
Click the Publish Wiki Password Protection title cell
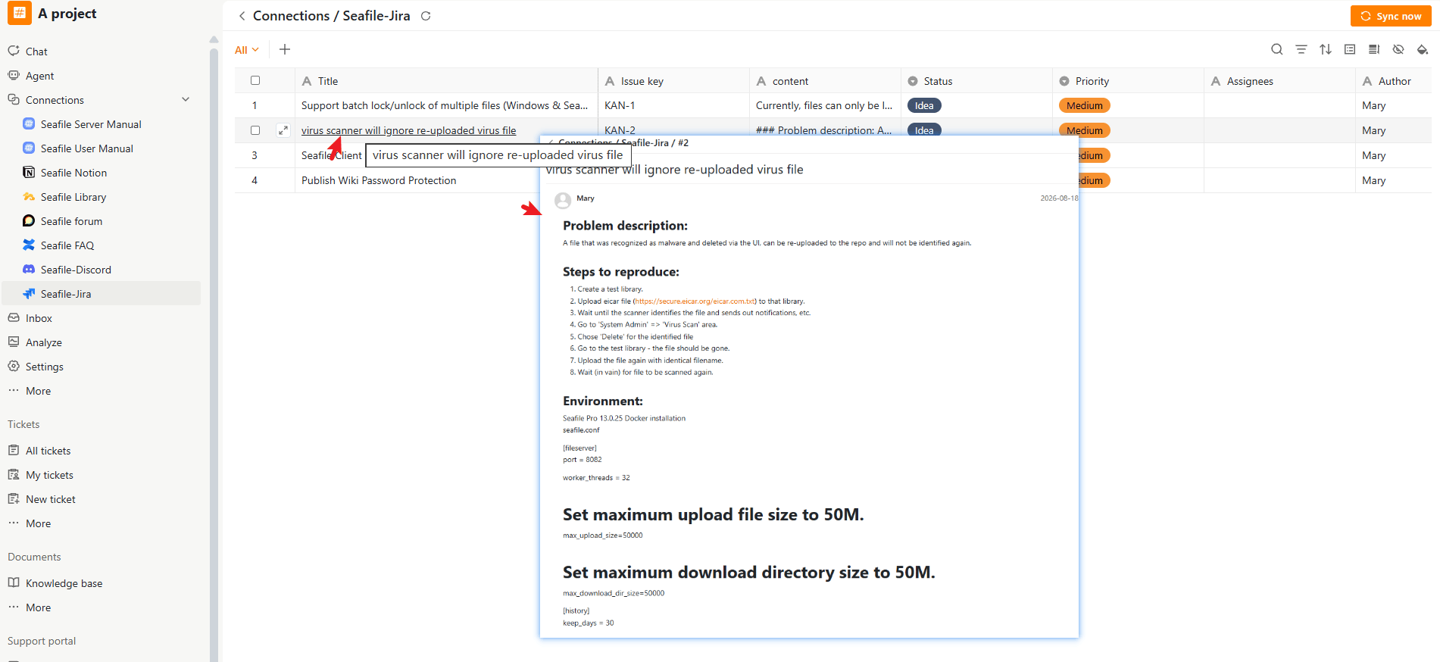tap(379, 180)
